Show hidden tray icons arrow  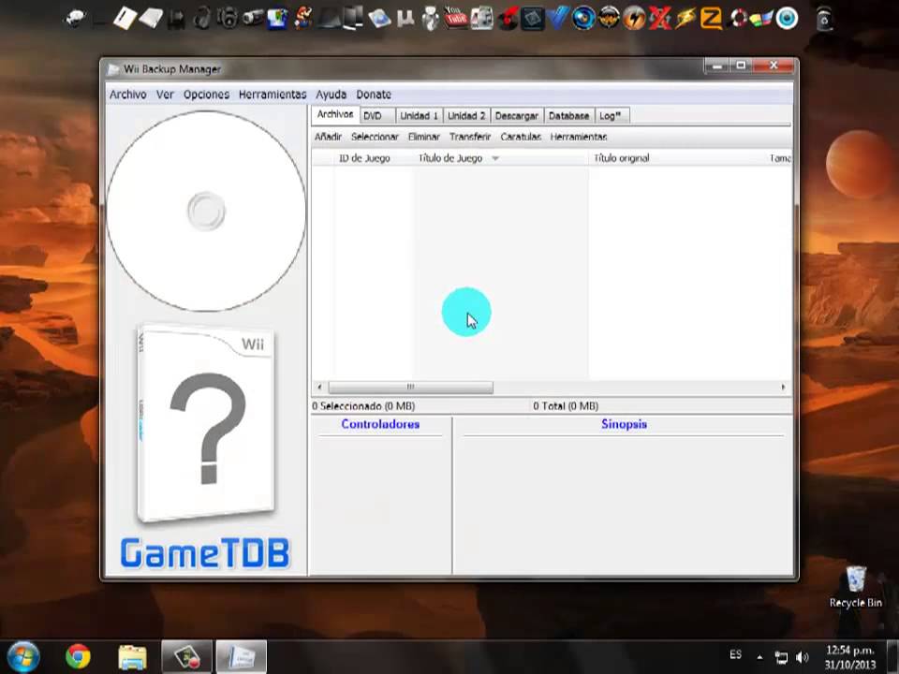click(x=759, y=657)
